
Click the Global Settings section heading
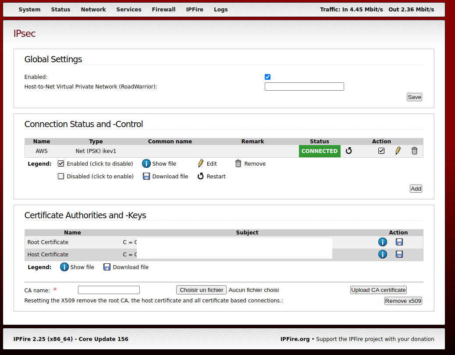pos(53,59)
